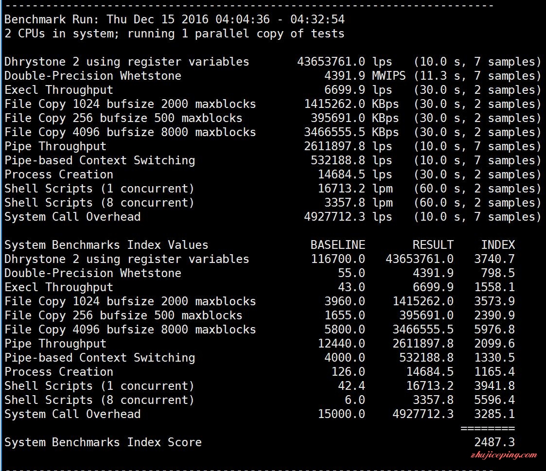Viewport: 546px width, 471px height.
Task: Click the '2 CPUs in system' line
Action: pyautogui.click(x=175, y=34)
